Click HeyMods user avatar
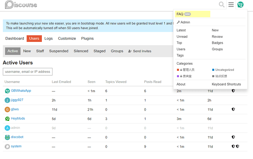This screenshot has height=159, width=253. (x=7, y=119)
